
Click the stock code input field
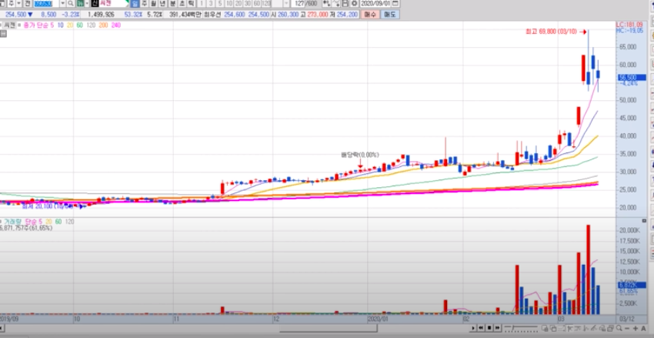pyautogui.click(x=47, y=3)
